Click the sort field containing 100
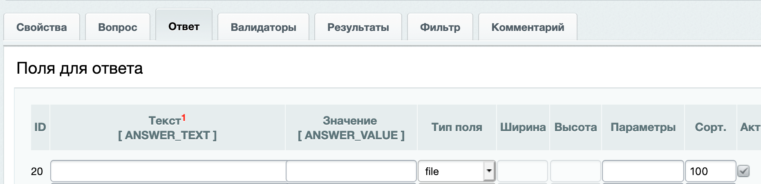Viewport: 761px width, 184px height. pos(710,171)
